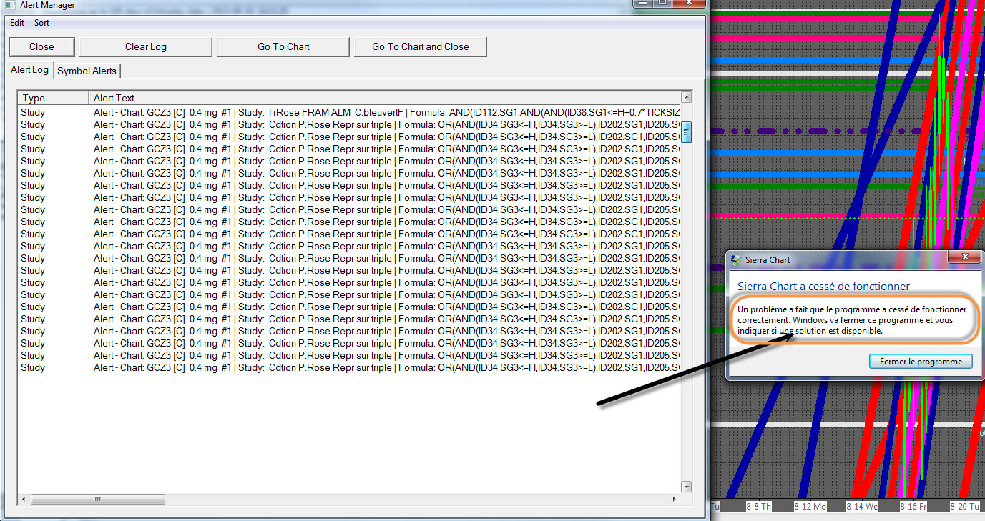The height and width of the screenshot is (521, 985).
Task: Click the alert log horizontal scrollbar thumb
Action: tap(98, 499)
